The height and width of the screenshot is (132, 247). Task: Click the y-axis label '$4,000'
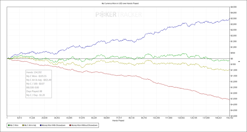click(234, 13)
